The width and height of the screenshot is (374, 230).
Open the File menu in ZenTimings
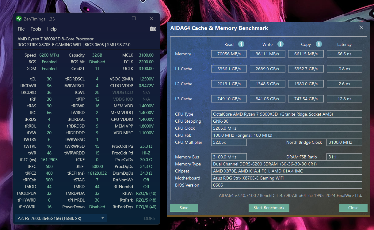(x=21, y=29)
